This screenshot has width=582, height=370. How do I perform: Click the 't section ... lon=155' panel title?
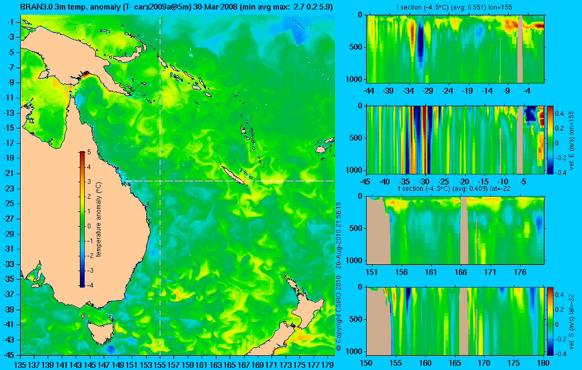(454, 7)
